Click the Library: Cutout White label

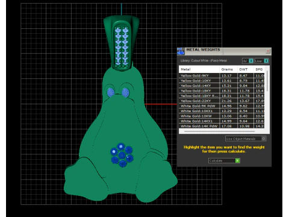tap(204, 60)
